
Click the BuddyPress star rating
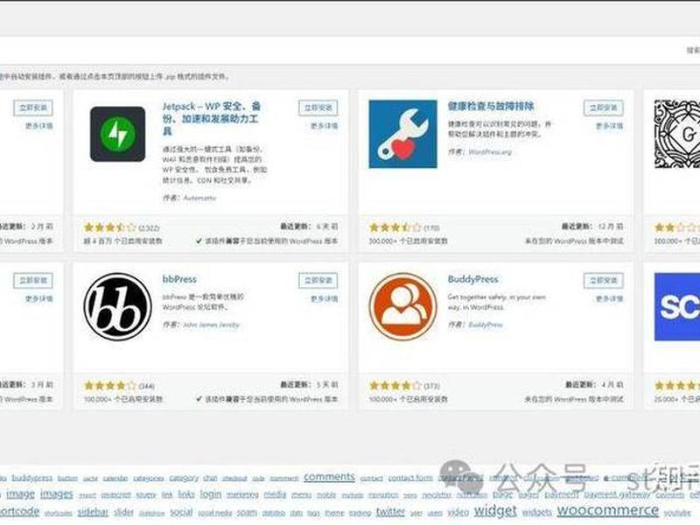click(395, 385)
